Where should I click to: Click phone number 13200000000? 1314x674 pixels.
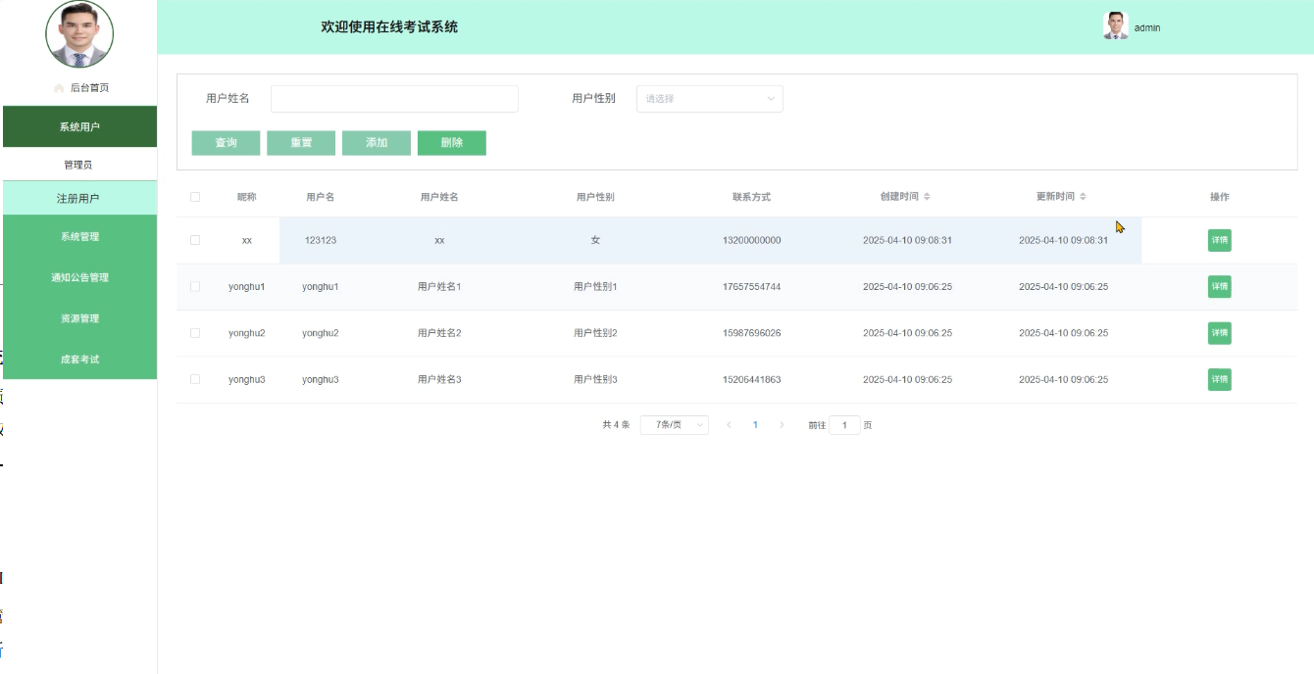point(751,240)
